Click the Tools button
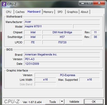This screenshot has height=105, width=107. tap(53, 102)
